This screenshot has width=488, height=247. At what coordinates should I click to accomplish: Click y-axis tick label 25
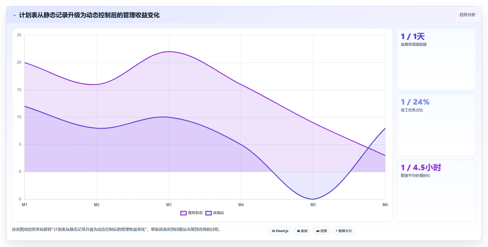[19, 35]
